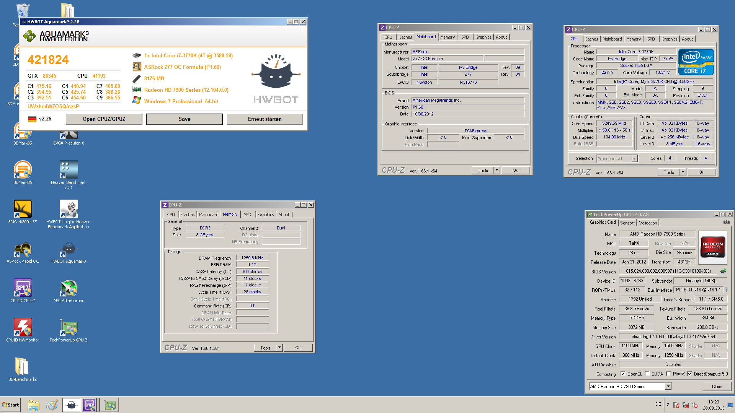Click the Tools button in Memory CPU-Z
Viewport: 735px width, 413px height.
click(265, 348)
